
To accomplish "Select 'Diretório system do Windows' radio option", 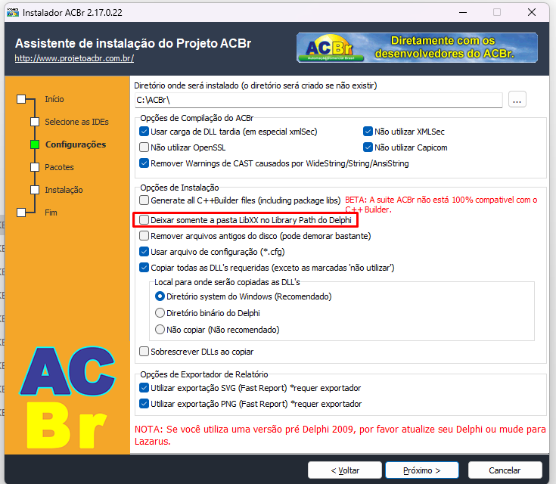I will (160, 296).
